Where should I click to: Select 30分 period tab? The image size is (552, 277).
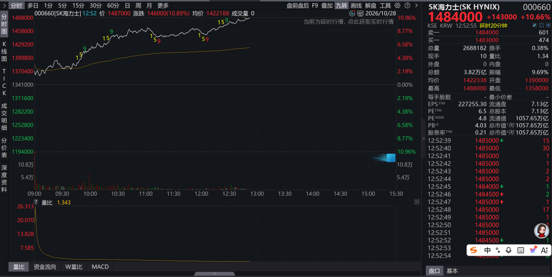pyautogui.click(x=96, y=6)
